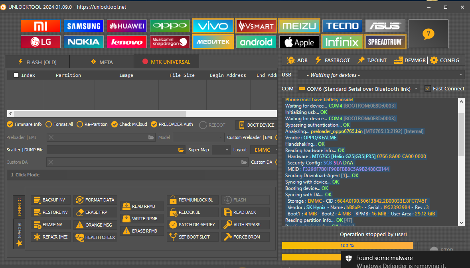Screen dimensions: 470x268
Task: Browse for scatter file folder icon
Action: [181, 150]
